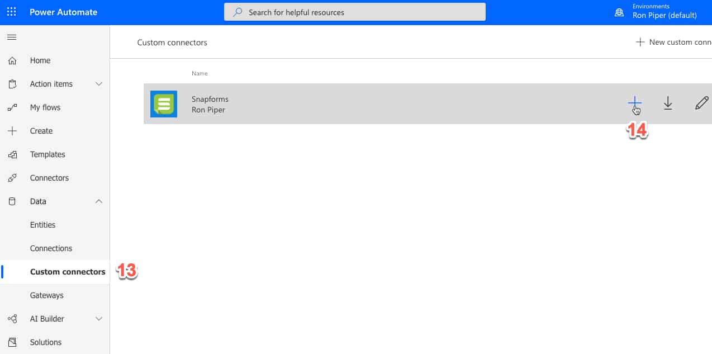The width and height of the screenshot is (712, 354).
Task: Expand the Action items chevron
Action: (99, 84)
